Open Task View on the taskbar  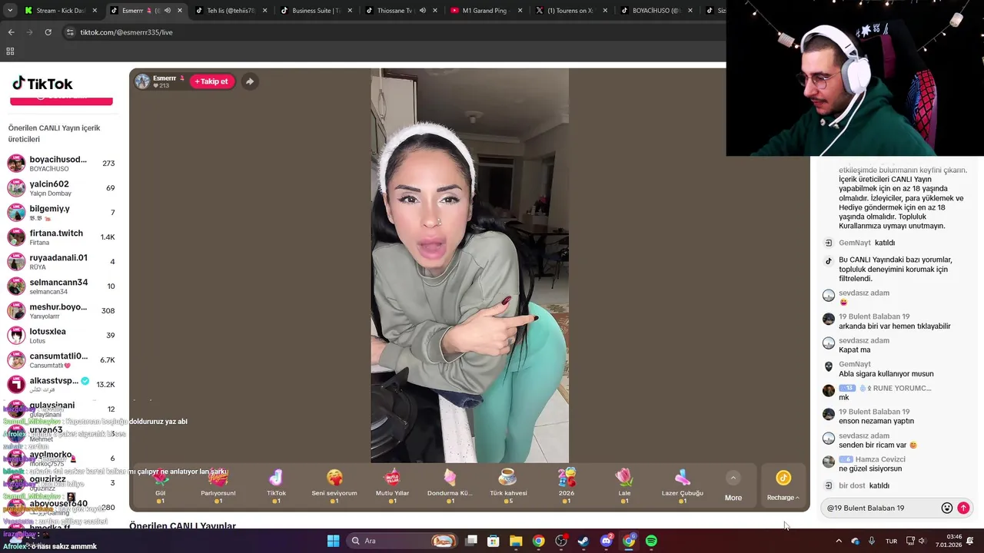(471, 541)
